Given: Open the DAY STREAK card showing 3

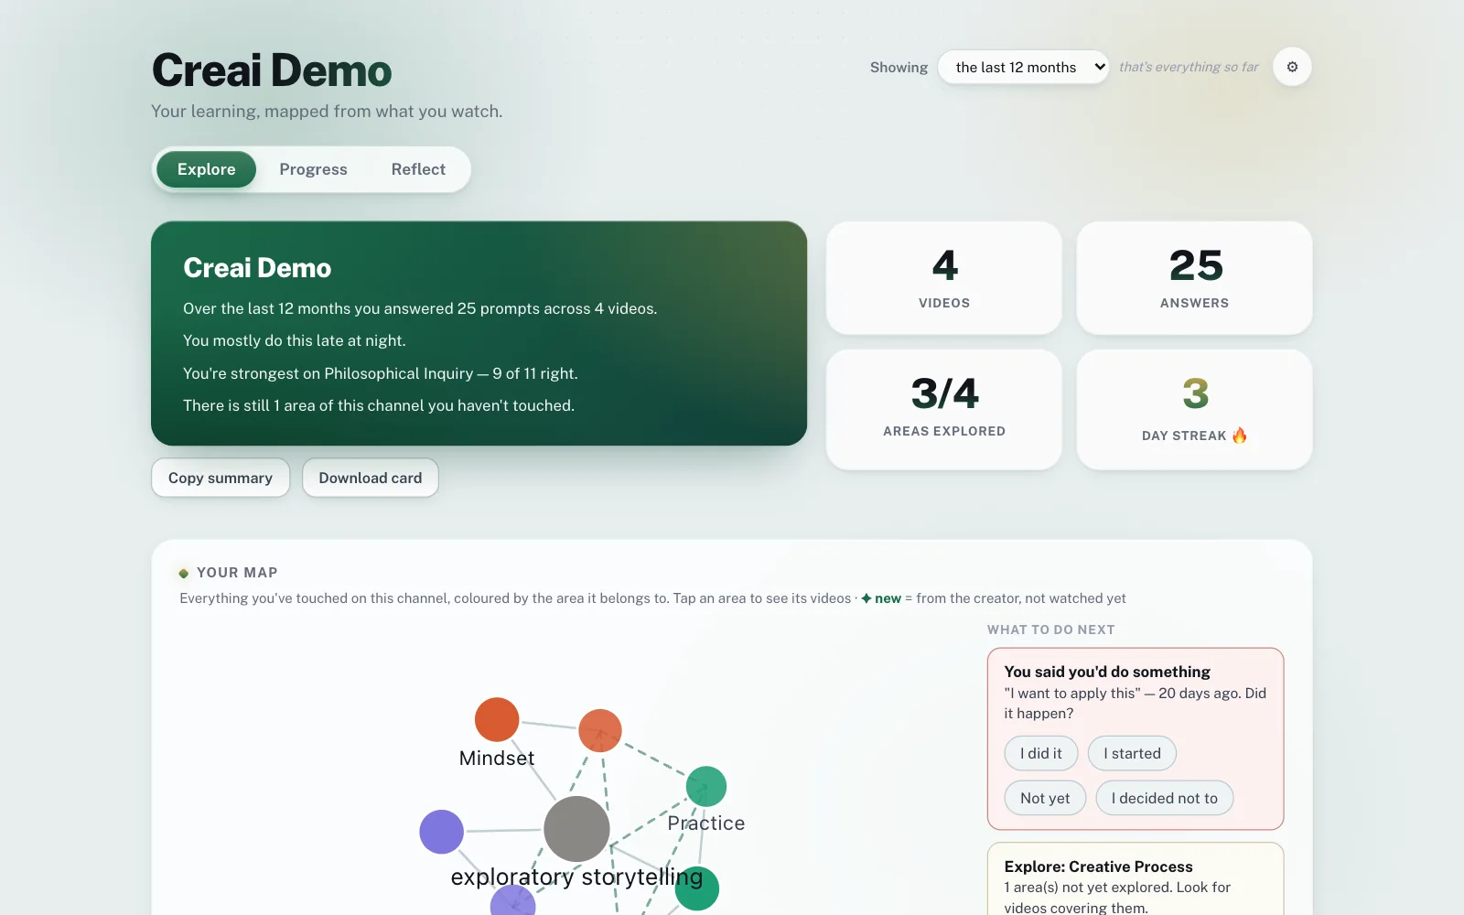Looking at the screenshot, I should pyautogui.click(x=1195, y=410).
